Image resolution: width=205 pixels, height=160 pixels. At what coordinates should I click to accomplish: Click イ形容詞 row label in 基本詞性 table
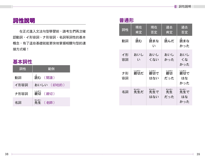pos(21,85)
